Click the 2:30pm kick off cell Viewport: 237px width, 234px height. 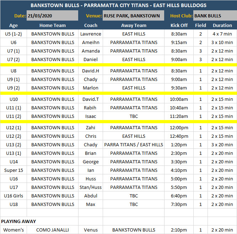click(x=179, y=153)
